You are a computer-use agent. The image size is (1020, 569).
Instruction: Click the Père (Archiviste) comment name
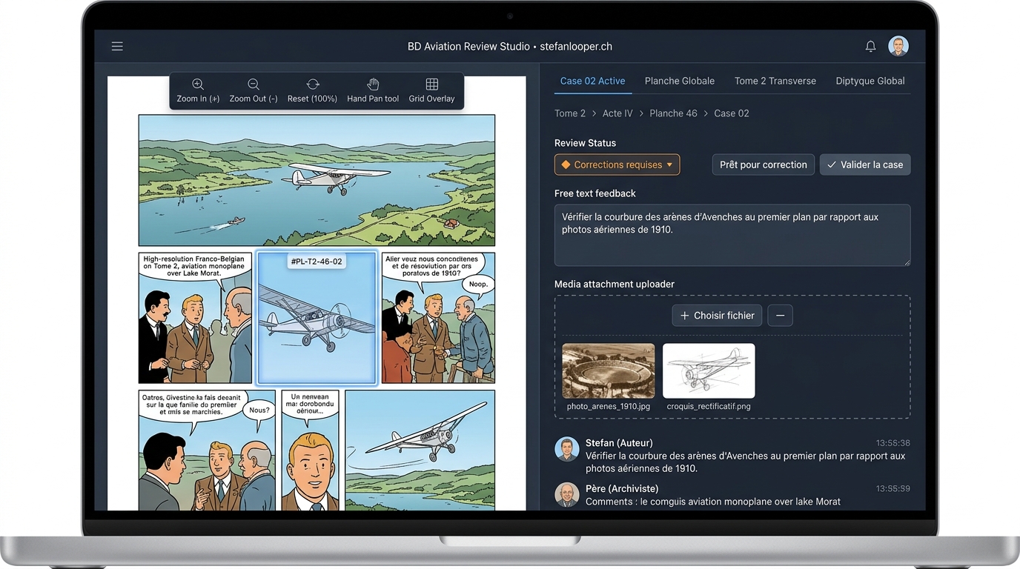622,489
